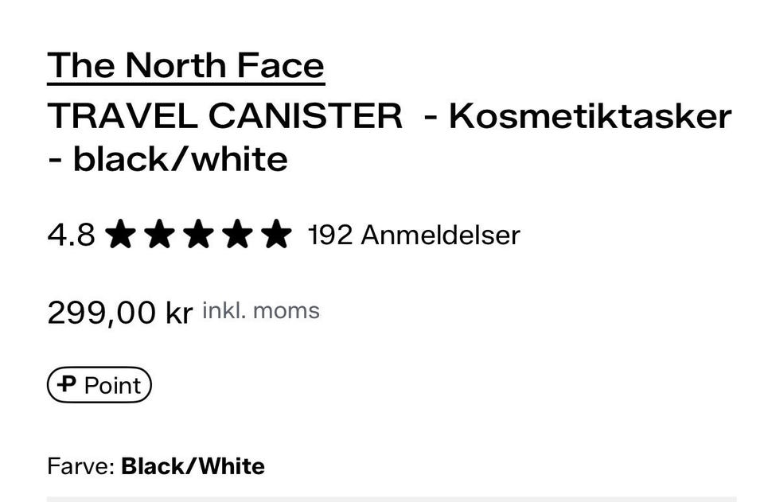Select the bold Black/White colour value
The height and width of the screenshot is (502, 764).
click(x=193, y=466)
